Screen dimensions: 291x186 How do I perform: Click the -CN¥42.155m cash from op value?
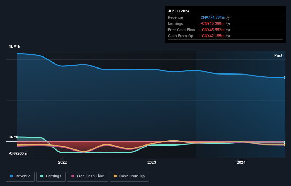point(213,36)
